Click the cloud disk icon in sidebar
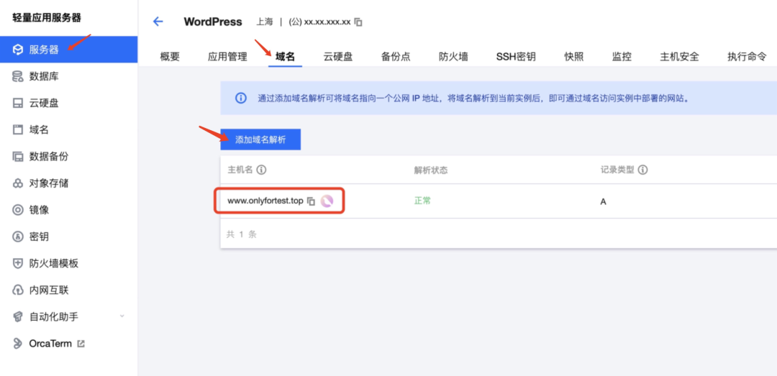777x376 pixels. point(18,103)
